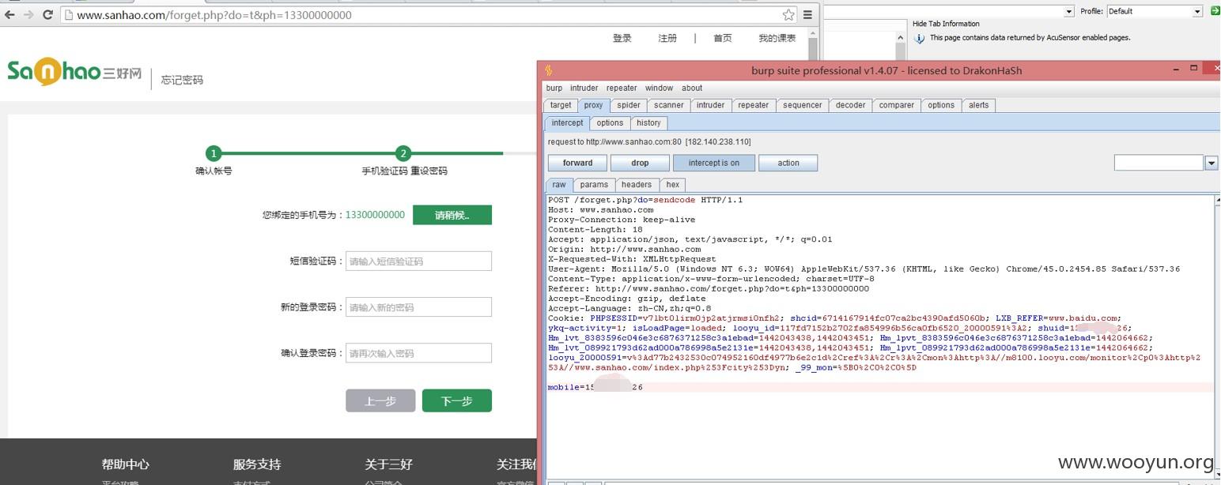The height and width of the screenshot is (485, 1221).
Task: Select the params request view tab
Action: tap(594, 185)
